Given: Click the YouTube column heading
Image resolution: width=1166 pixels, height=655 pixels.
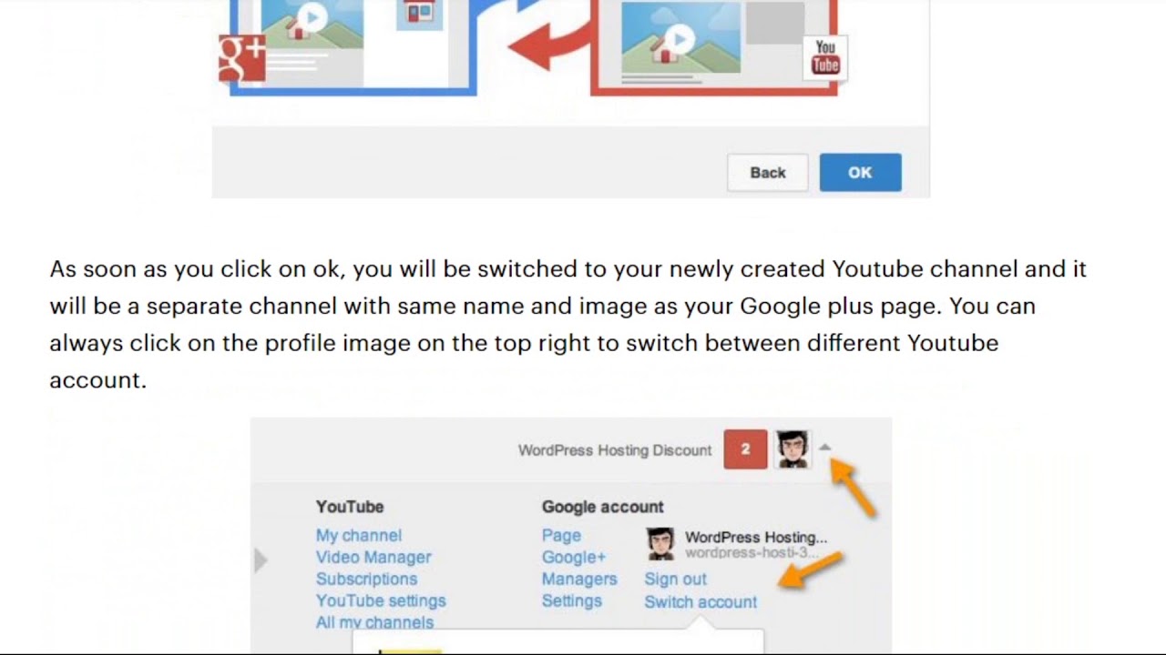Looking at the screenshot, I should tap(350, 507).
